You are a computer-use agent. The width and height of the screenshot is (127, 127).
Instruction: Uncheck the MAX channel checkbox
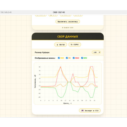pyautogui.click(x=74, y=58)
